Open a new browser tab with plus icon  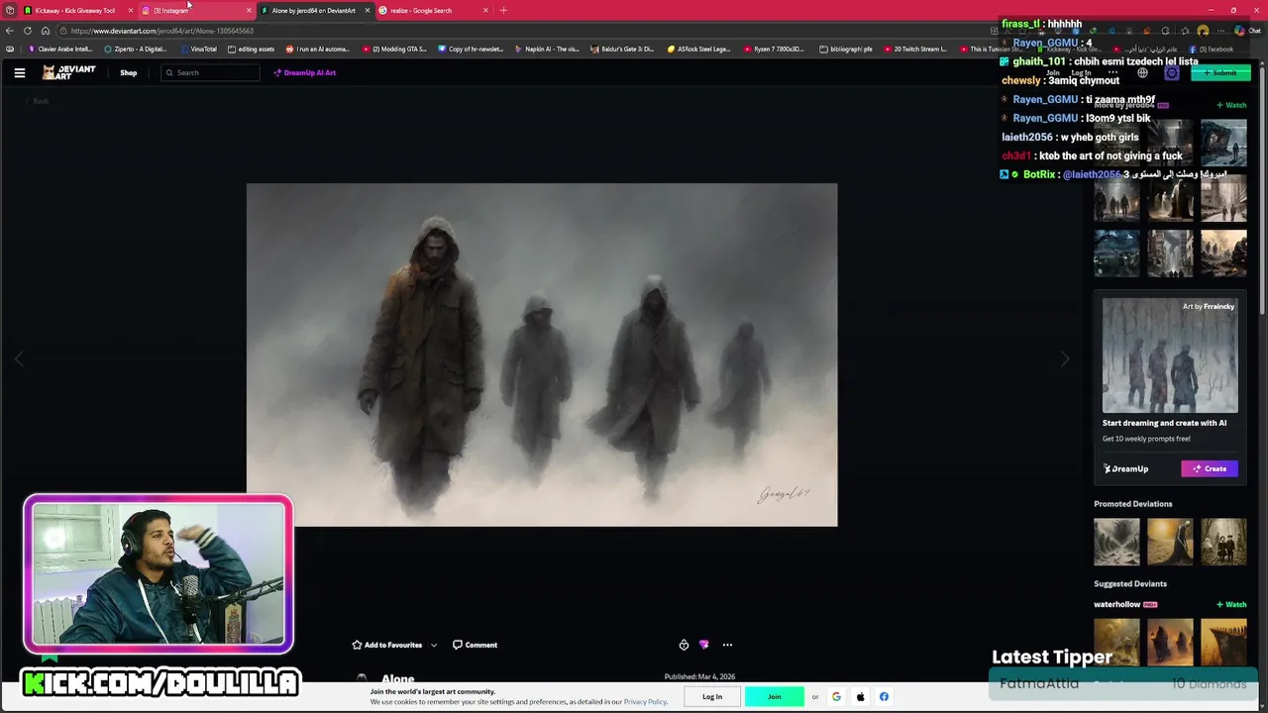click(503, 10)
